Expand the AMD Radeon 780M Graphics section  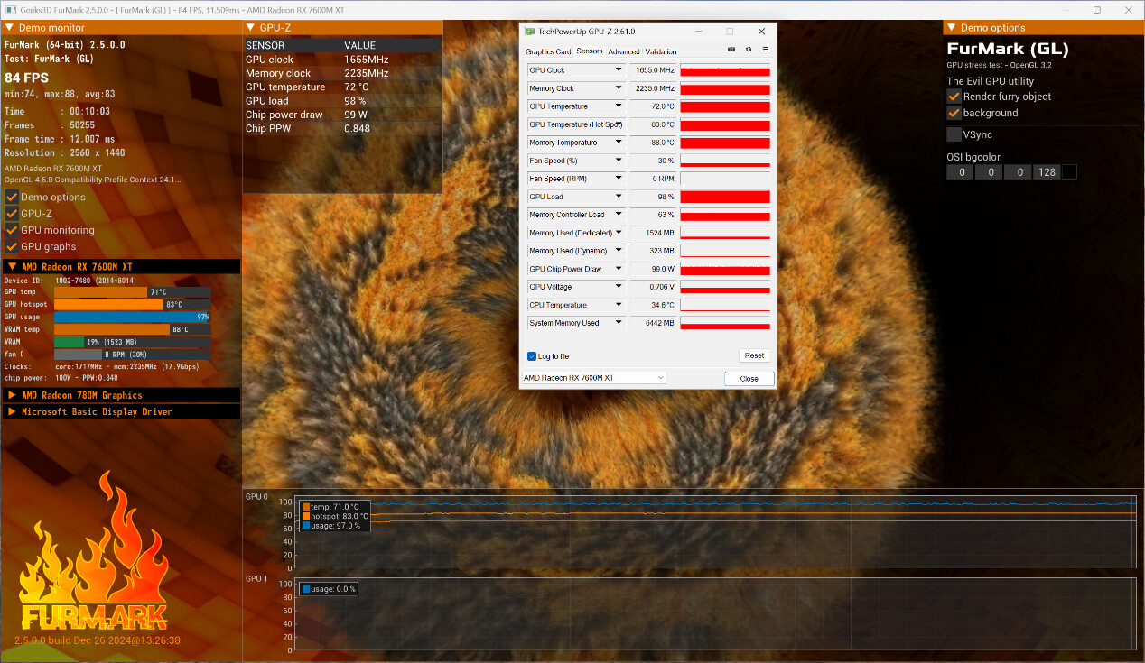point(13,395)
